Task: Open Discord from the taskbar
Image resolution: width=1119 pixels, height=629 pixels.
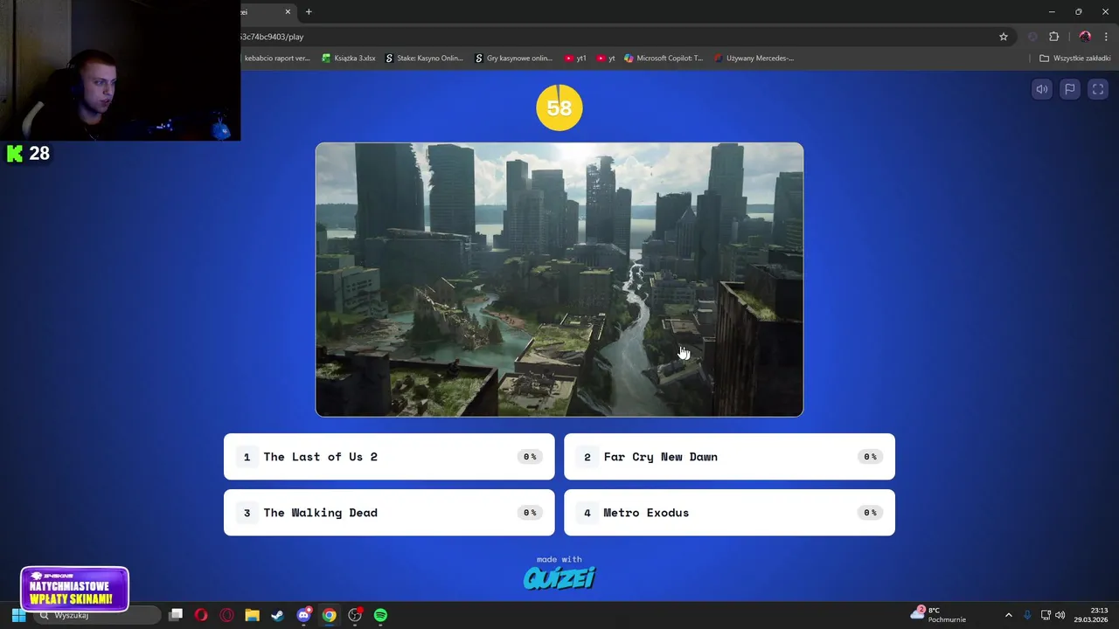Action: point(303,615)
